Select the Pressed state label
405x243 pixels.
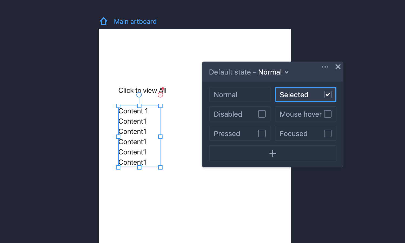[227, 134]
